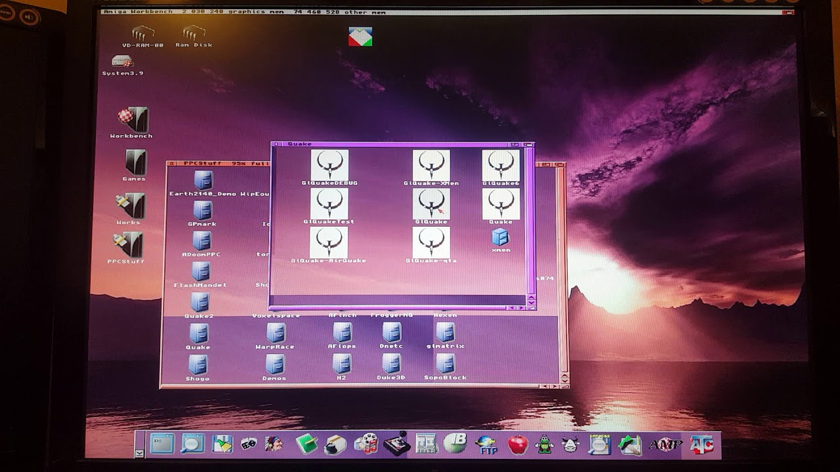Select the Ram Disk icon on the desktop
840x472 pixels.
tap(194, 33)
